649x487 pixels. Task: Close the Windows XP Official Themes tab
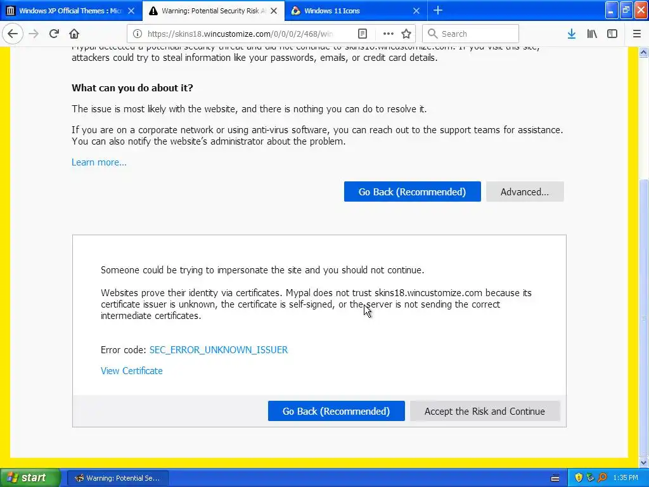coord(131,11)
